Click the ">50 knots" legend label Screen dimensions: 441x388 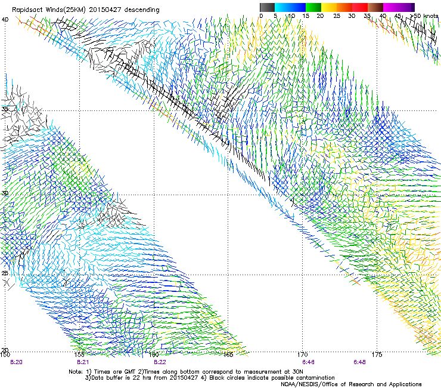(424, 16)
